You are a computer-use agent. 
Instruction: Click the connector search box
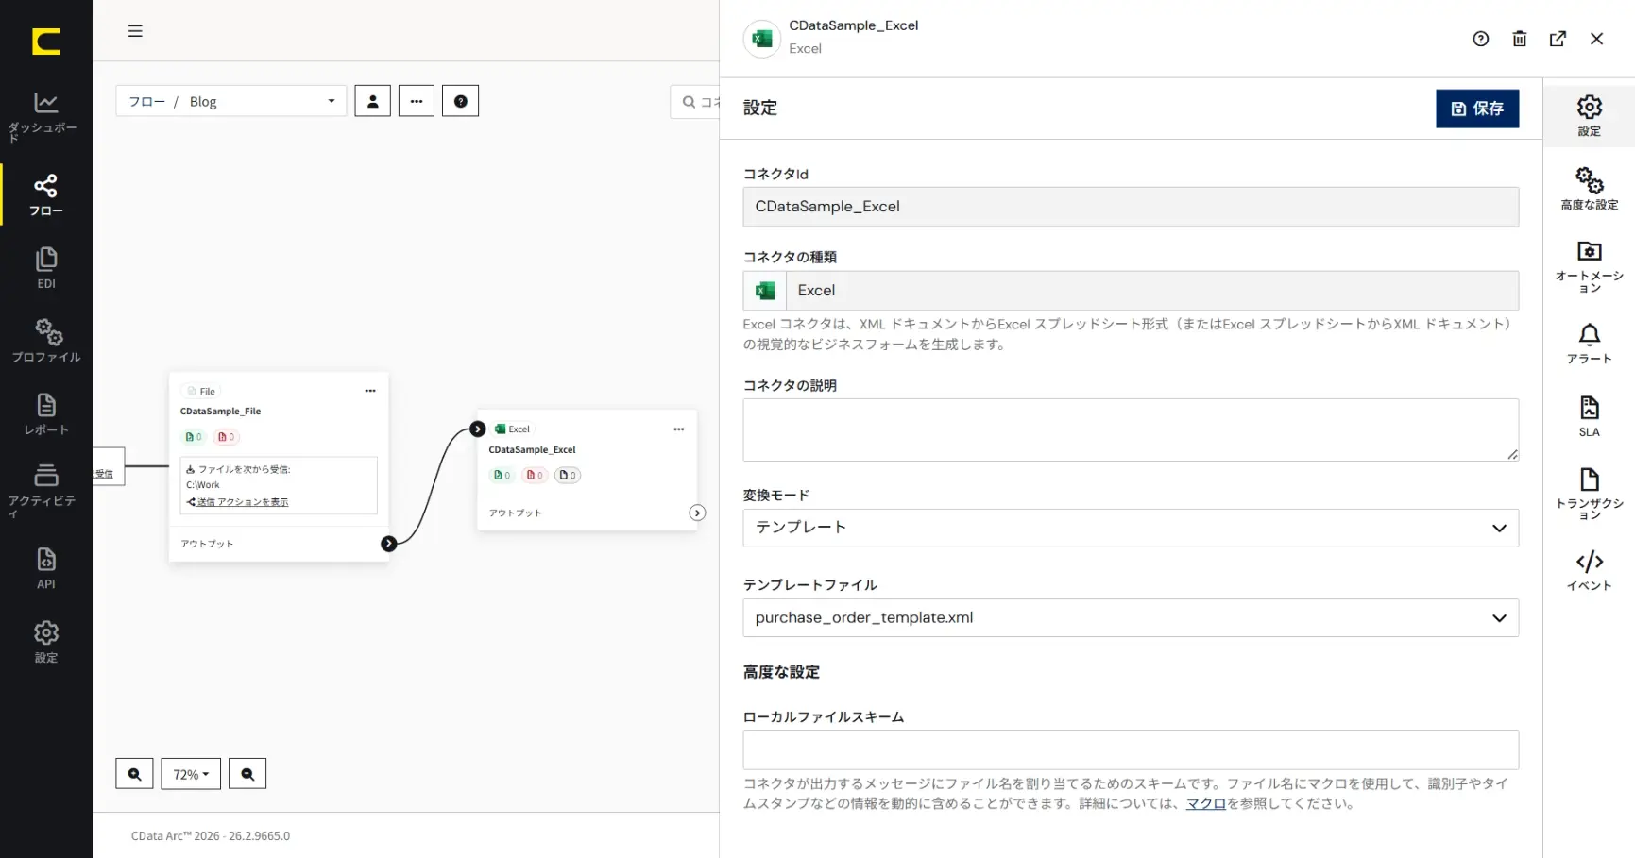coord(697,102)
